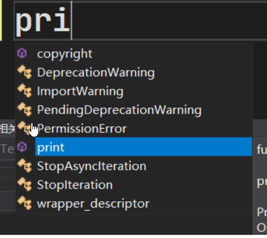
Task: Pick the StopIteration entry
Action: point(133,185)
